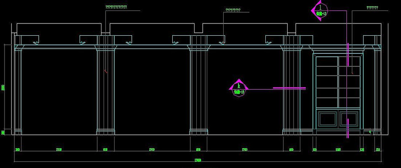The height and width of the screenshot is (168, 401).
Task: Select the 1860 cabinet width dimension
Action: [338, 149]
